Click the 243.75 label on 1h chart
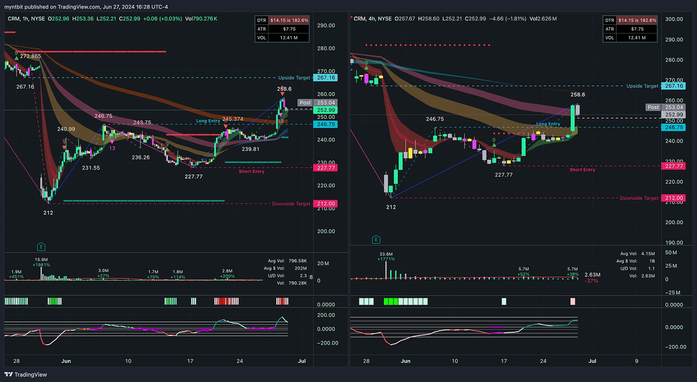 (142, 123)
